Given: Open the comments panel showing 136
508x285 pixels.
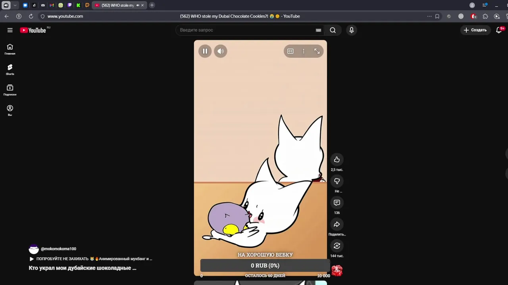Looking at the screenshot, I should 337,203.
